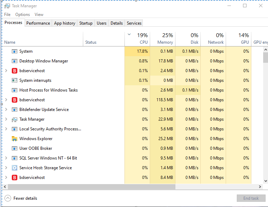
Task: Sort by the Status column header
Action: tap(104, 39)
